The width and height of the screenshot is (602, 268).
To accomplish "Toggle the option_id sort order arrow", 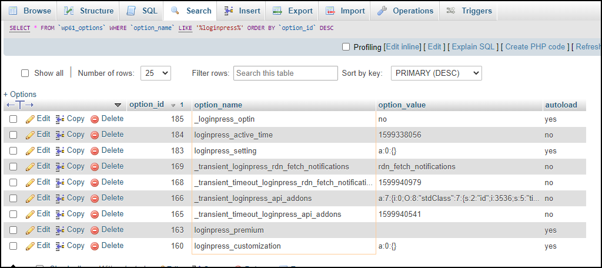I will pyautogui.click(x=173, y=105).
